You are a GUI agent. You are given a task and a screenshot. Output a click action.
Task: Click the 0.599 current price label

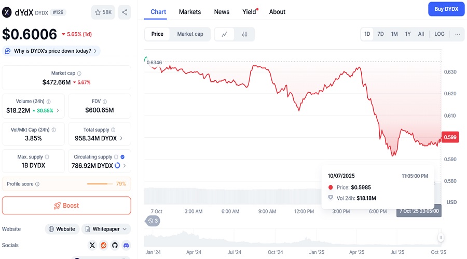coord(450,137)
